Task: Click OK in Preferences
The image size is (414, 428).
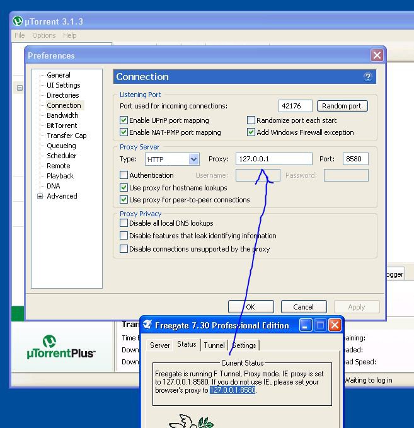Action: (x=251, y=307)
